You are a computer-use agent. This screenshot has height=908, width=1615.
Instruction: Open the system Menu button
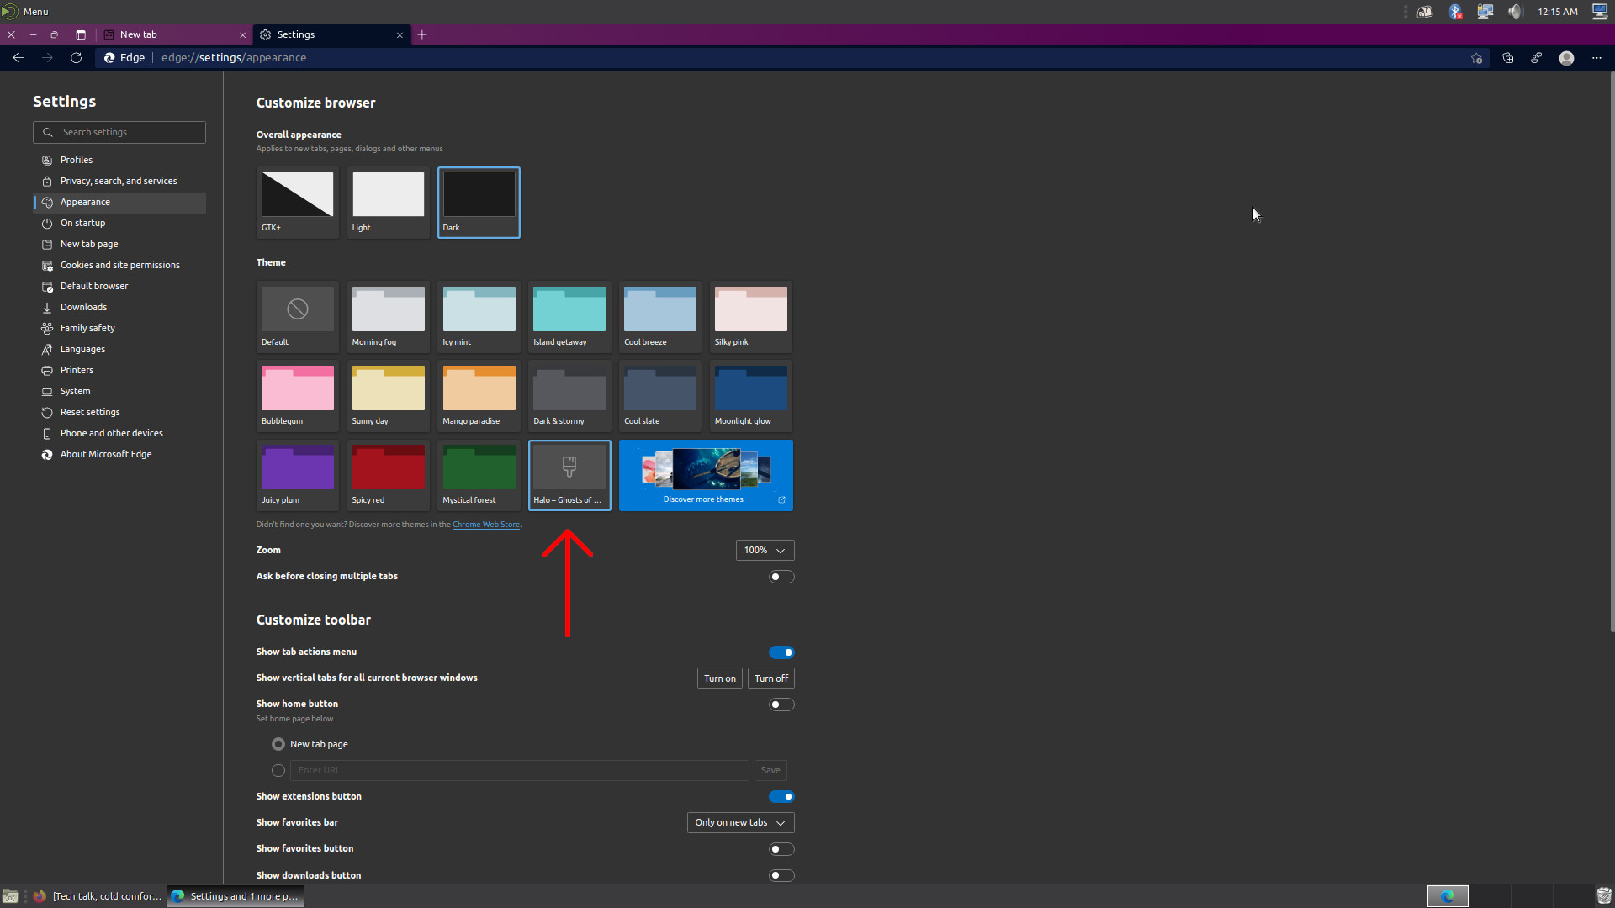pos(26,12)
